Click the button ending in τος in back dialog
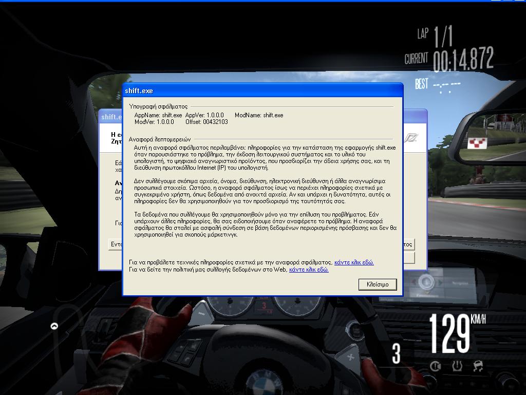The image size is (526, 395). [408, 244]
